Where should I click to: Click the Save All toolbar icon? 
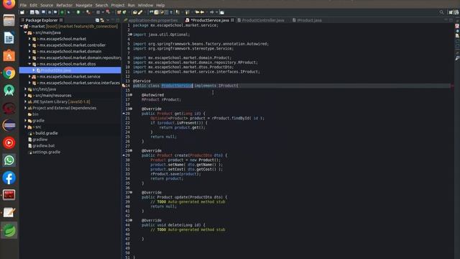coord(37,12)
